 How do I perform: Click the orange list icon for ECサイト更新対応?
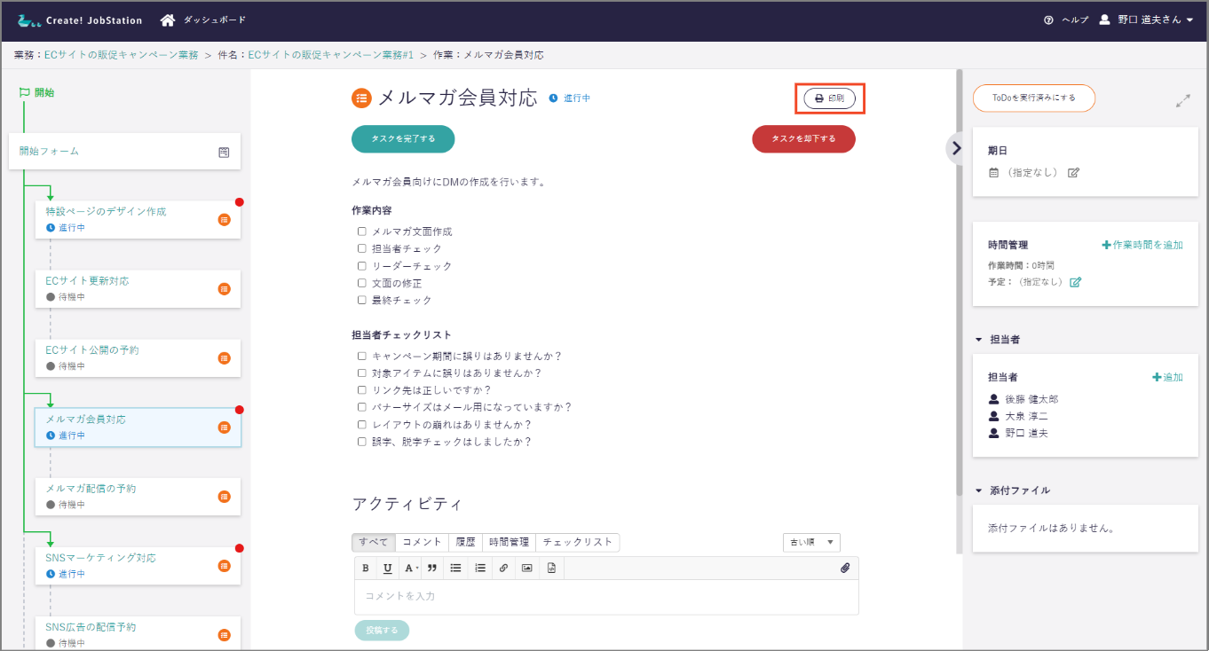pyautogui.click(x=224, y=288)
